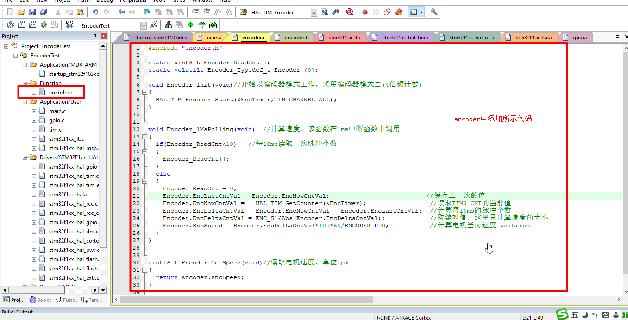Screen dimensions: 628x320
Task: Indent selected lines icon
Action: [x=196, y=13]
